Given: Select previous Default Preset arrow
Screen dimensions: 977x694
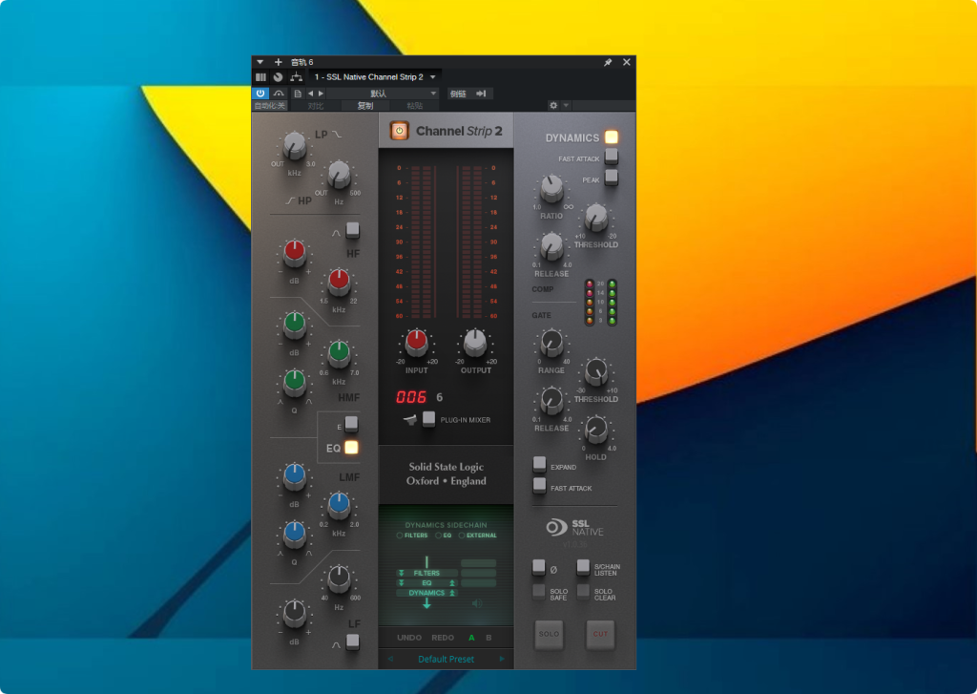Looking at the screenshot, I should [390, 659].
